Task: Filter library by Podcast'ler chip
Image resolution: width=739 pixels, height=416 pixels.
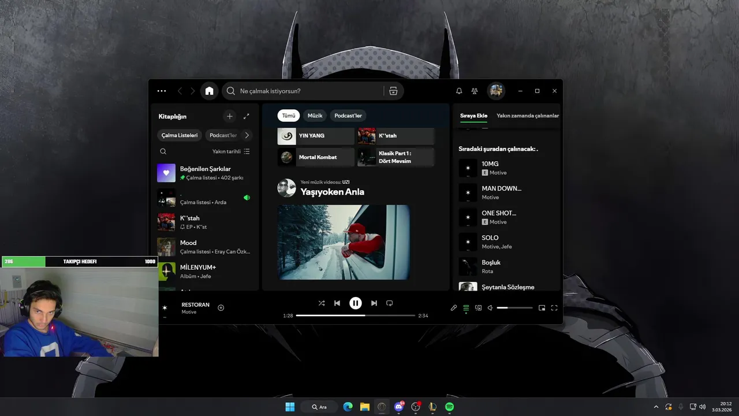Action: (x=223, y=135)
